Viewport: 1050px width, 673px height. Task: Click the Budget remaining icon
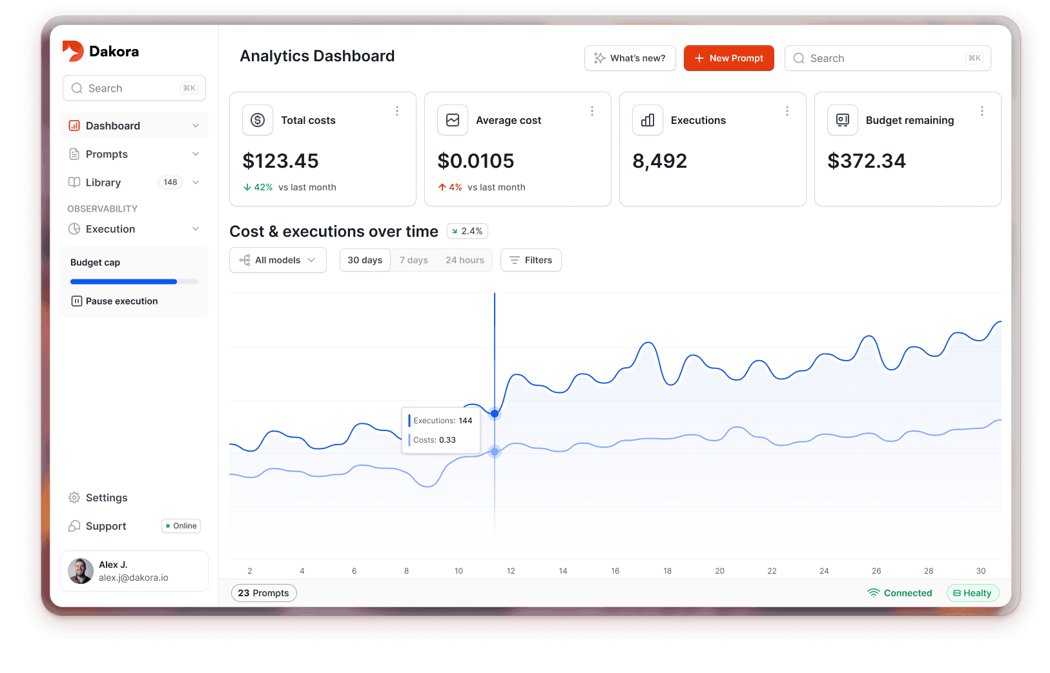tap(842, 120)
